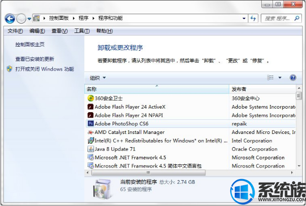Select the 360安全卫士 program row

click(x=191, y=98)
